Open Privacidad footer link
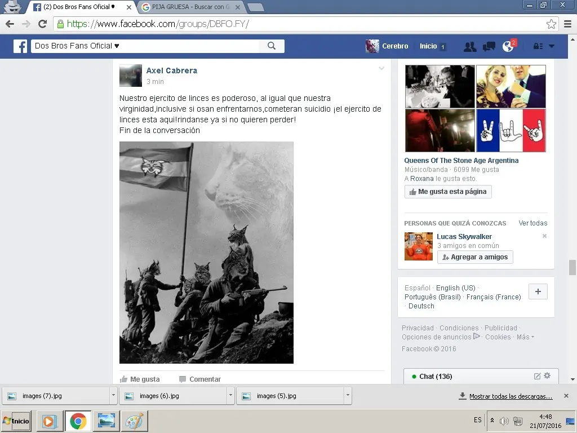577x433 pixels. click(418, 328)
